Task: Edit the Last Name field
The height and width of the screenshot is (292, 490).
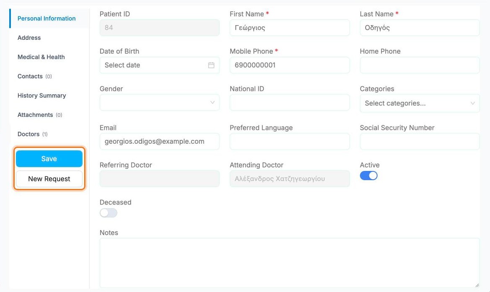Action: [420, 28]
